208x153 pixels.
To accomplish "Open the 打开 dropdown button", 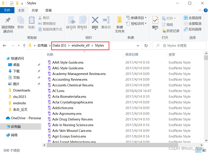I will 169,18.
